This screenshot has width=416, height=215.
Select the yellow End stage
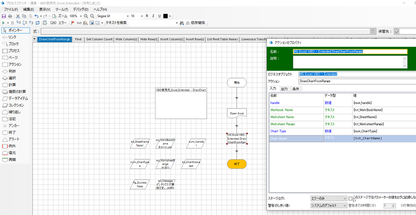(x=237, y=164)
